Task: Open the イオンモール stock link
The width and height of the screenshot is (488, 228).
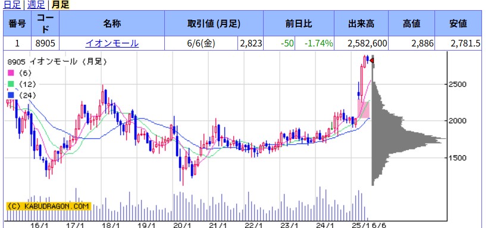Action: (x=112, y=43)
